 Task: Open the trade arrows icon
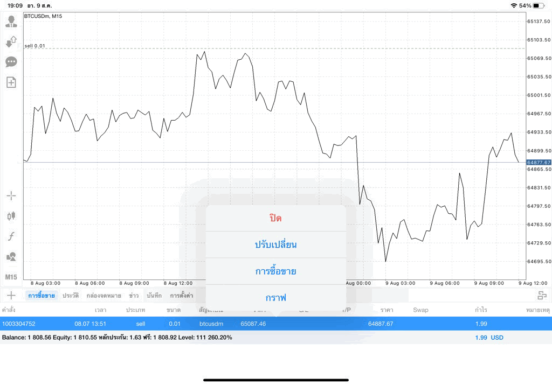tap(11, 42)
